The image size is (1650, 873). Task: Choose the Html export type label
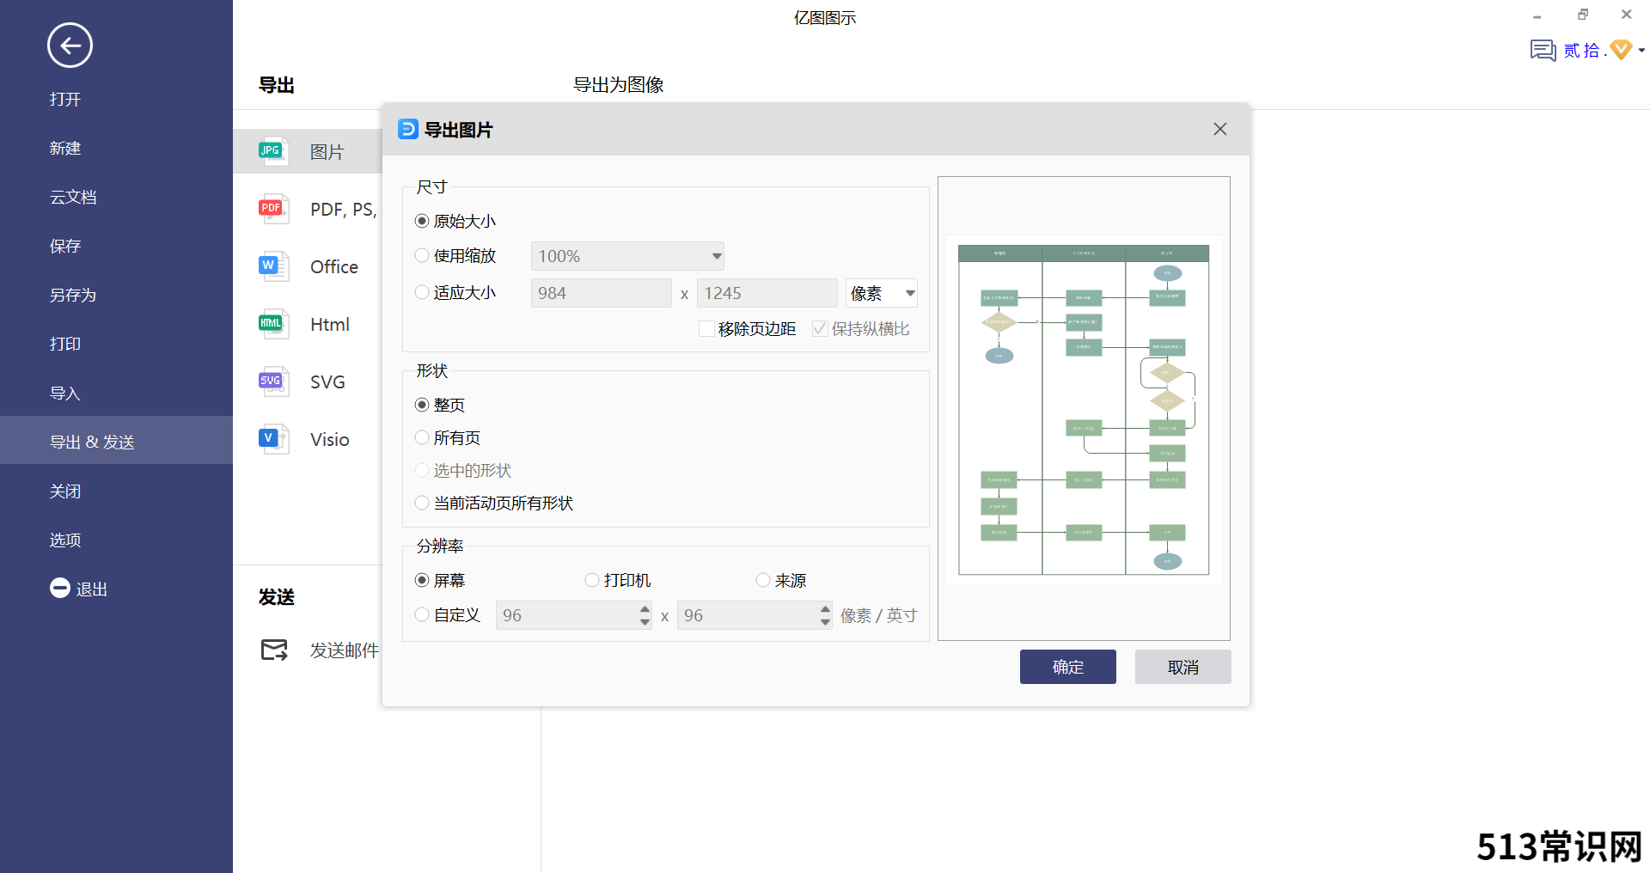point(330,325)
